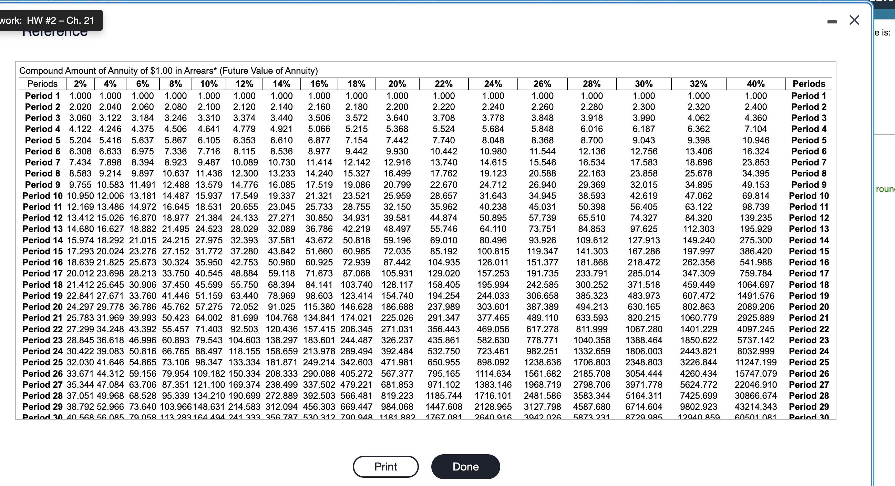
Task: Minimize the Reference popup window
Action: point(832,22)
